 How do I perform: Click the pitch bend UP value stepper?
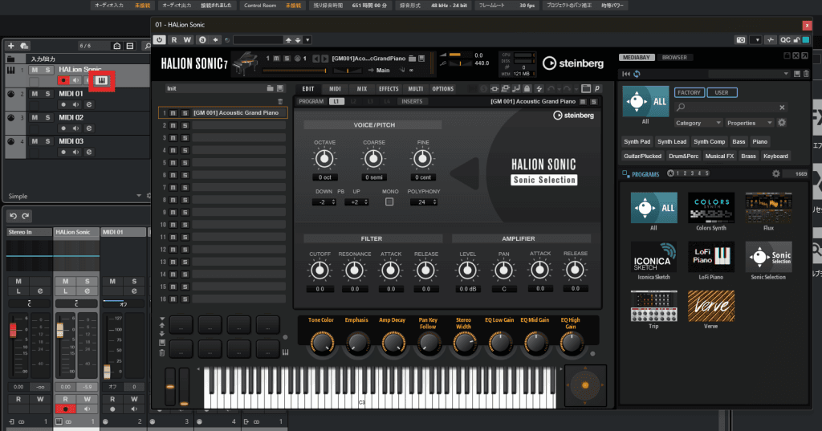[x=356, y=202]
